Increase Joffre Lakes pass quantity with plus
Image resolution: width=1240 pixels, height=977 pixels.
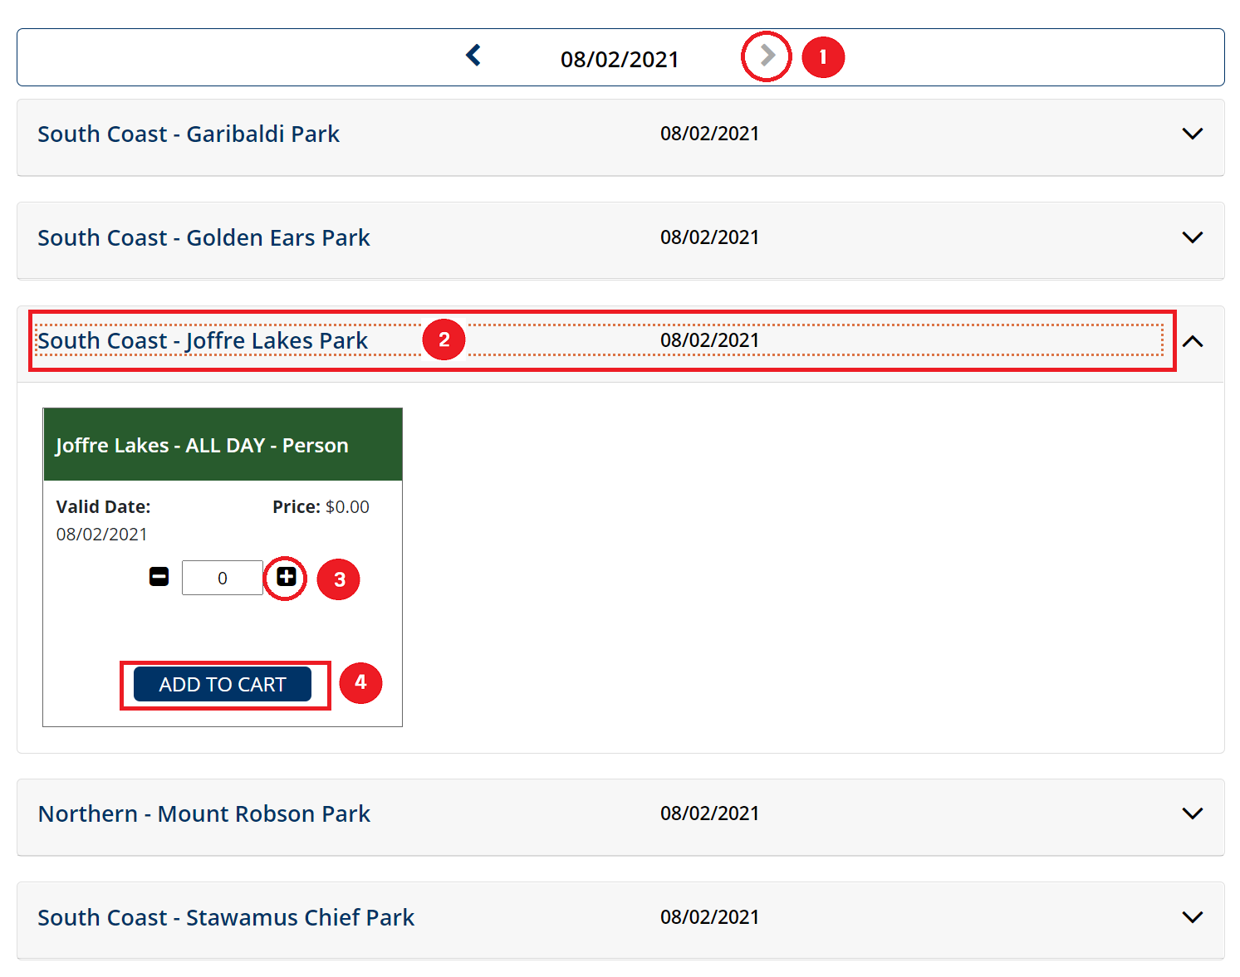(x=287, y=577)
